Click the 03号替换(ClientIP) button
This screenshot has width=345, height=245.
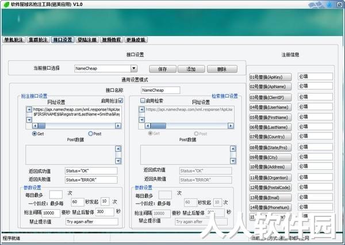coord(270,98)
